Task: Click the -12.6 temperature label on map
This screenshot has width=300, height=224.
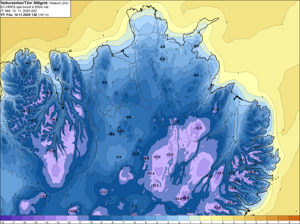Action: (73, 211)
